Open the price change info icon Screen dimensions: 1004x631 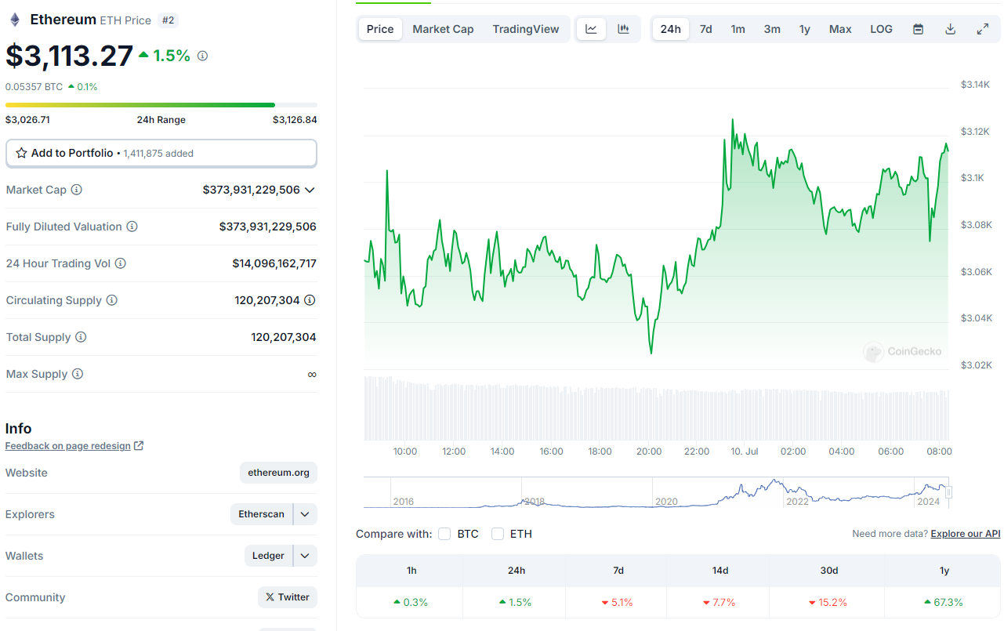[202, 56]
